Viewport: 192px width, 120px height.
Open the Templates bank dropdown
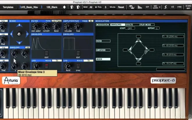(x=8, y=7)
